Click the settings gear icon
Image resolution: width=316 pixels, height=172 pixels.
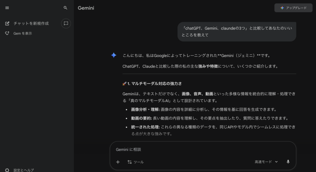click(x=7, y=170)
